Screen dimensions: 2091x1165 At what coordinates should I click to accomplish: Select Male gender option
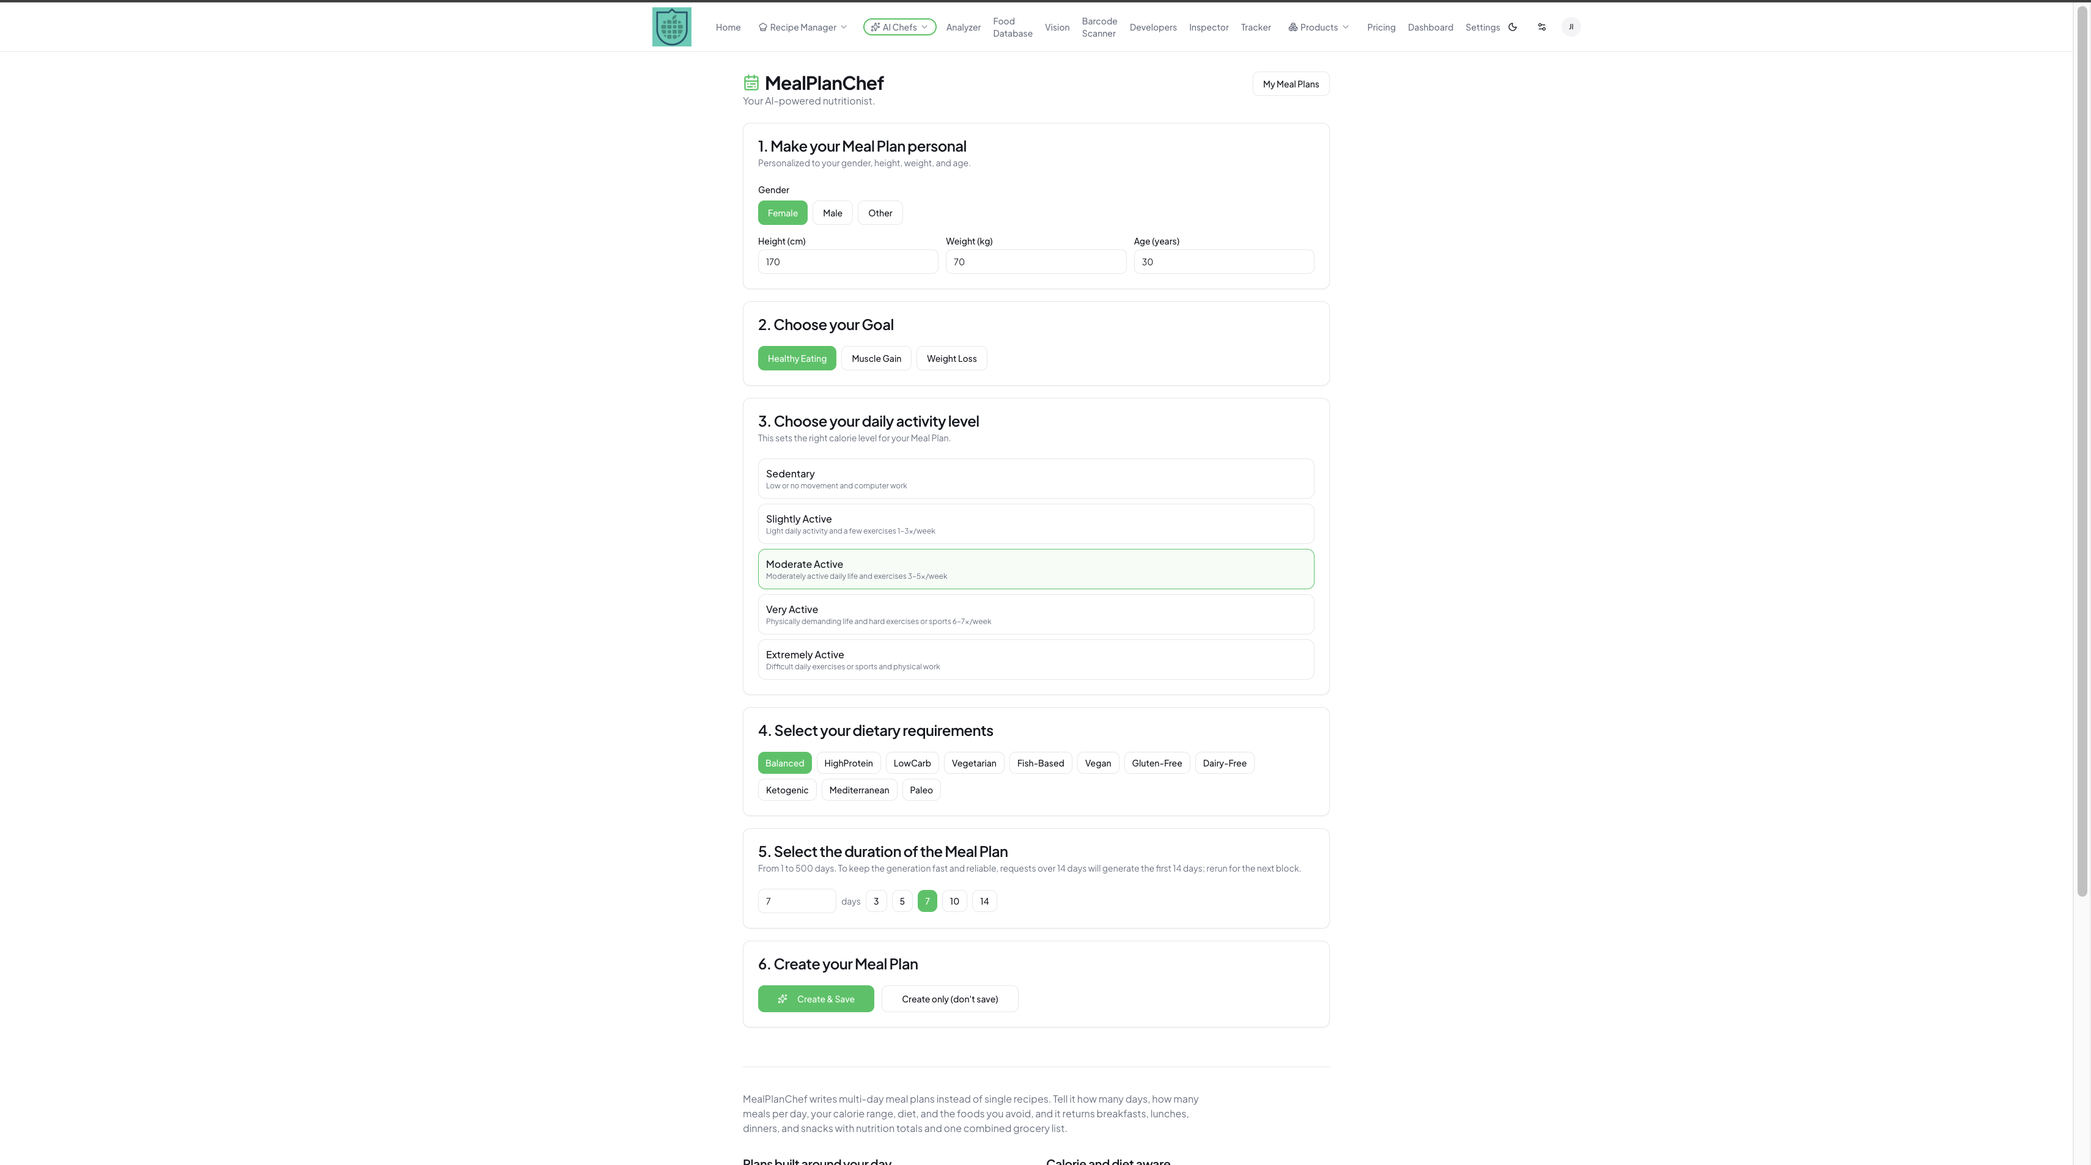(832, 213)
